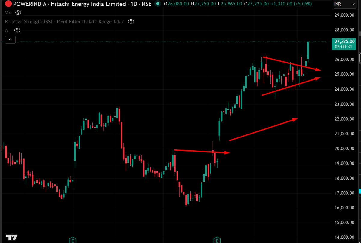Click the 18,000.00 price axis label

pos(344,178)
